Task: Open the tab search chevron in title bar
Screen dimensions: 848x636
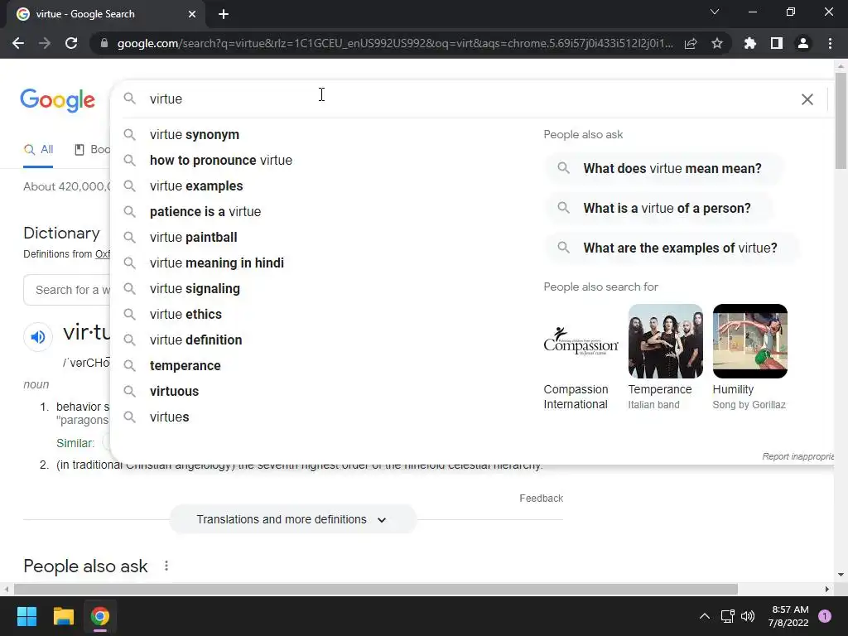Action: pos(715,12)
